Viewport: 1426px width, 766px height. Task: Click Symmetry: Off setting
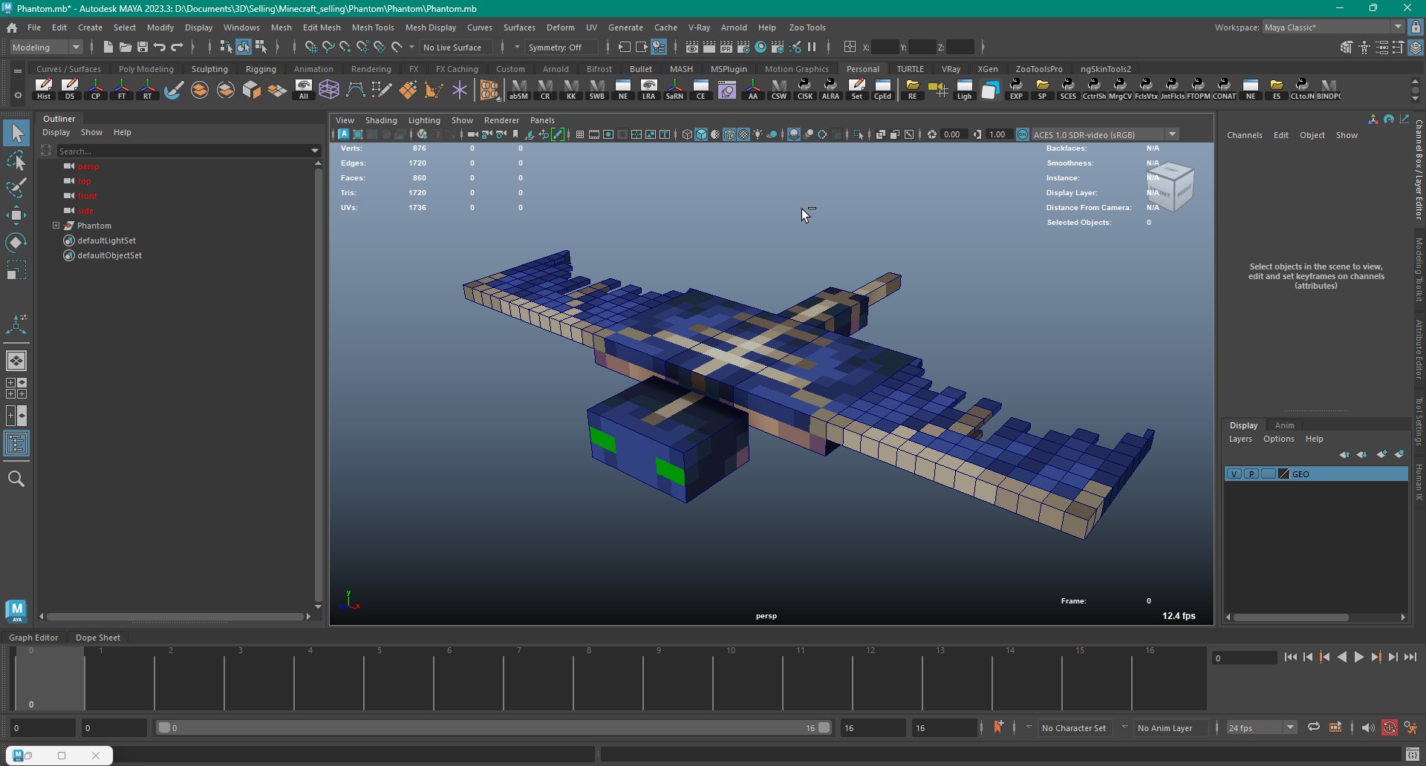point(561,47)
